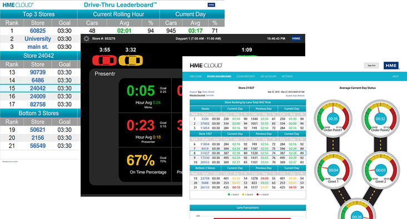Switch time range to Week

click(x=205, y=92)
